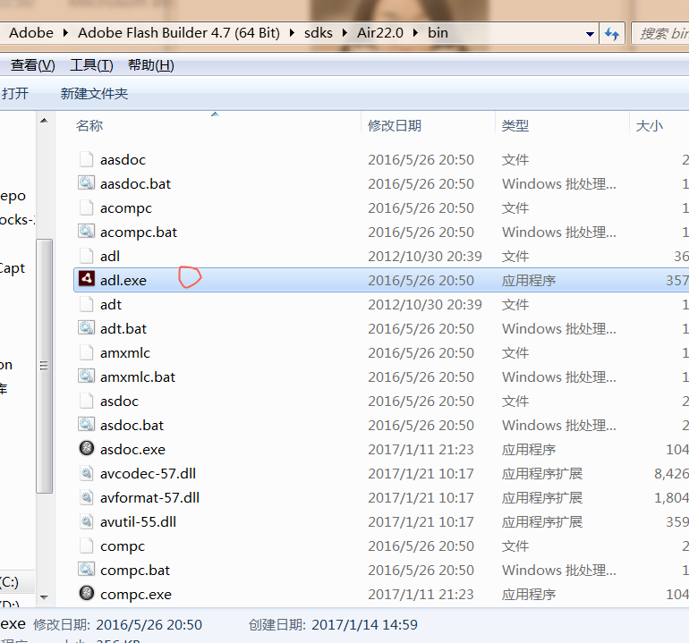Click the acompc.bat batch file icon
Image resolution: width=689 pixels, height=643 pixels.
86,232
